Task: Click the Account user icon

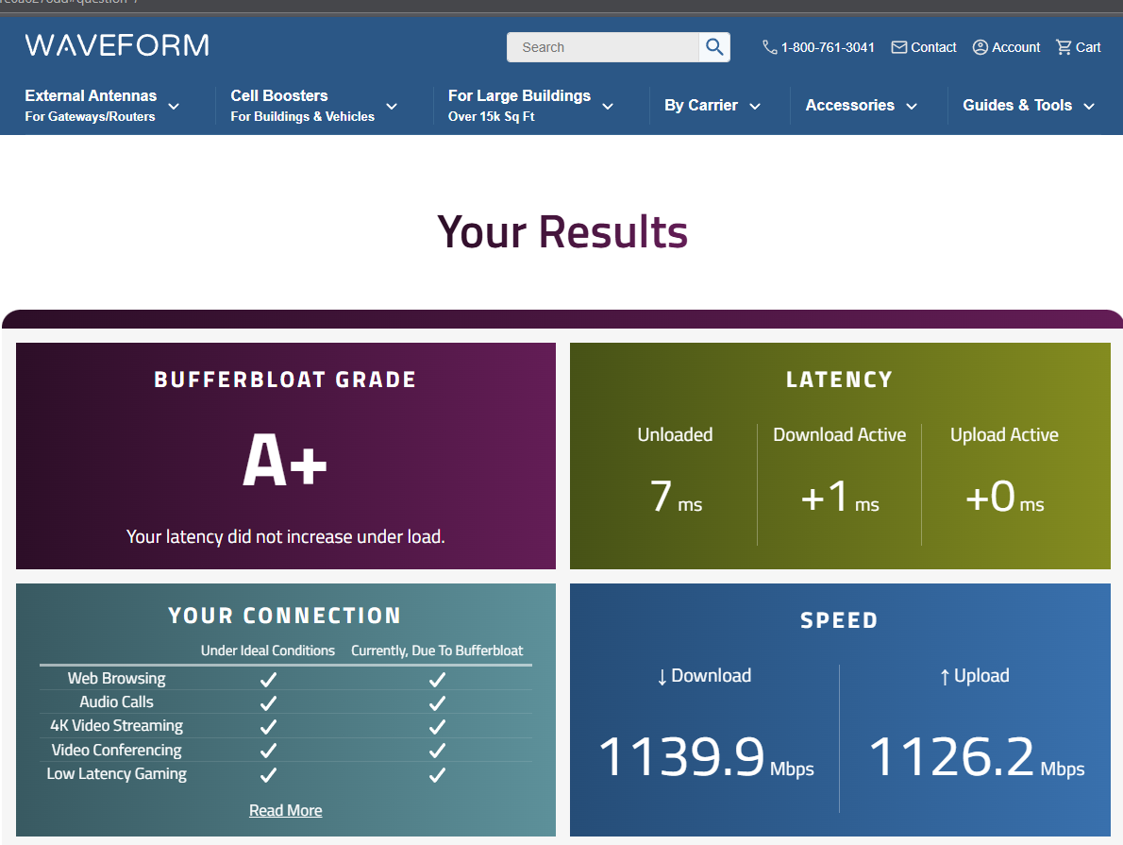Action: [x=980, y=47]
